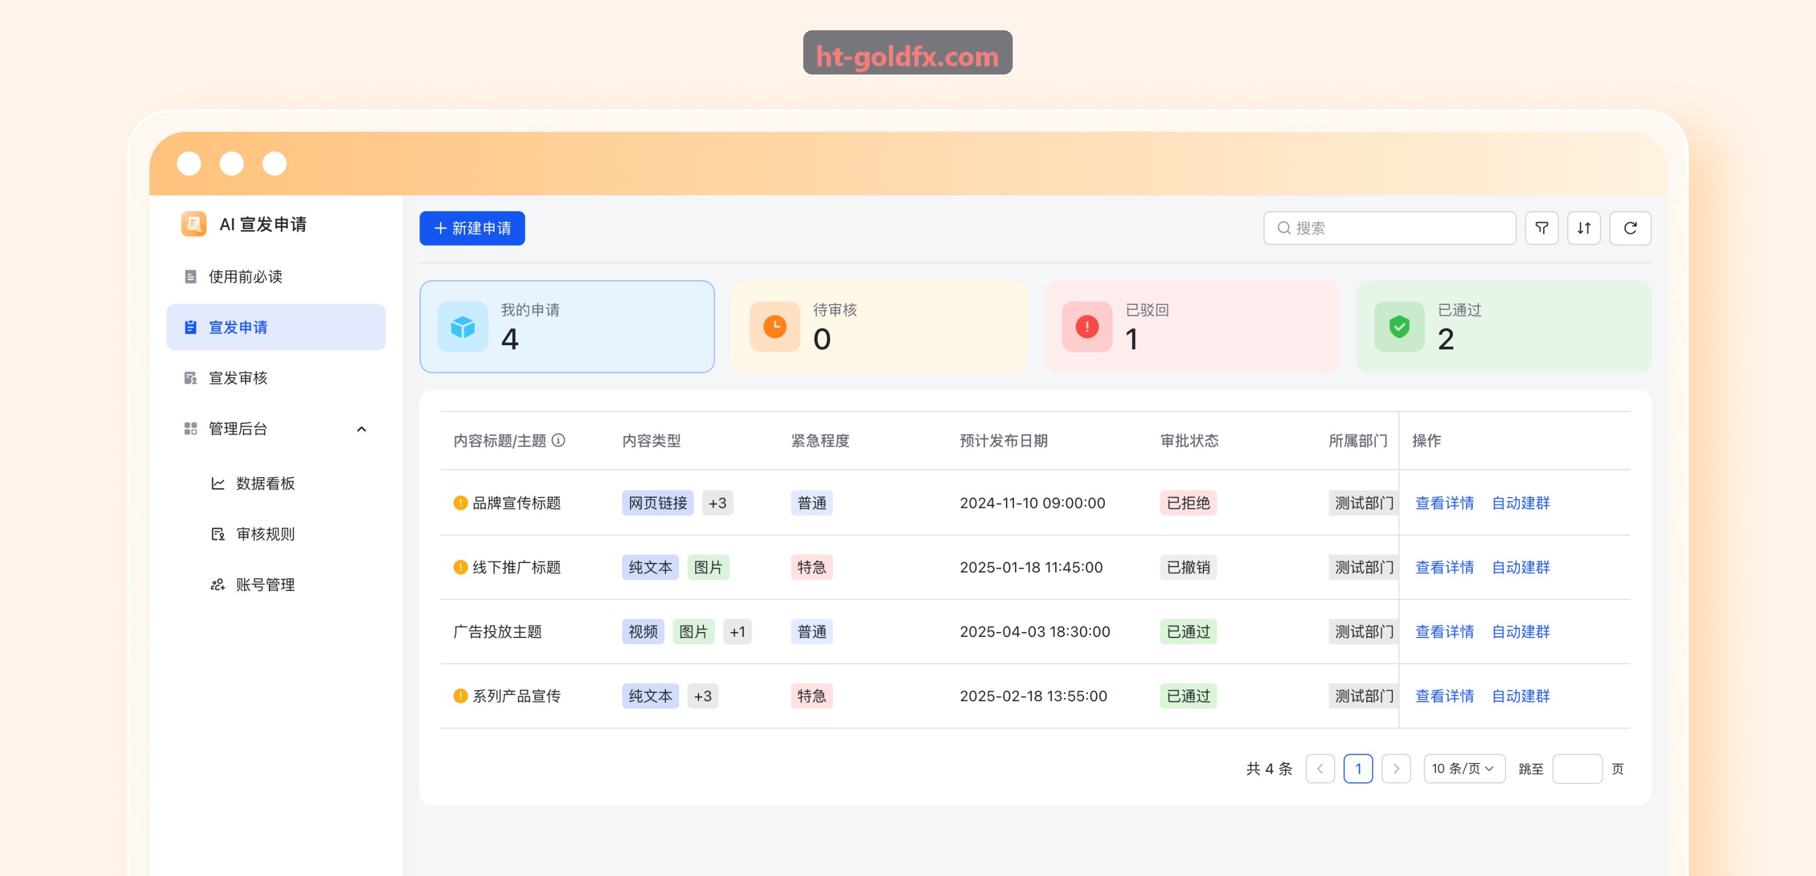Click the sort arrows icon button
The width and height of the screenshot is (1816, 876).
coord(1584,228)
